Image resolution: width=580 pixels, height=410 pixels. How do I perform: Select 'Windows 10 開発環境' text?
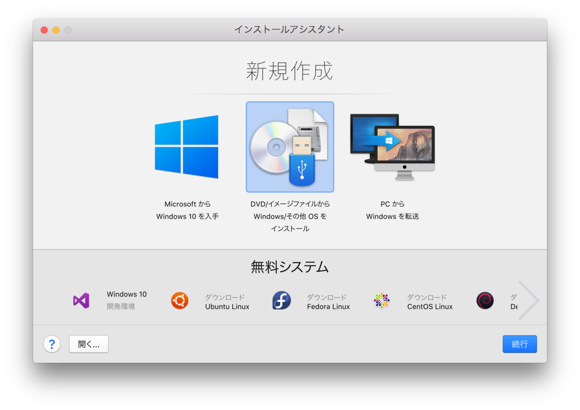pos(126,300)
